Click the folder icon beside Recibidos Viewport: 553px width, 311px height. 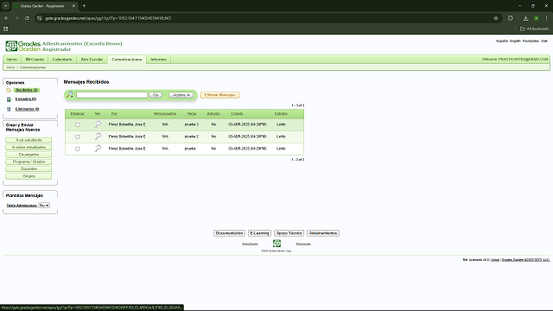pos(9,90)
